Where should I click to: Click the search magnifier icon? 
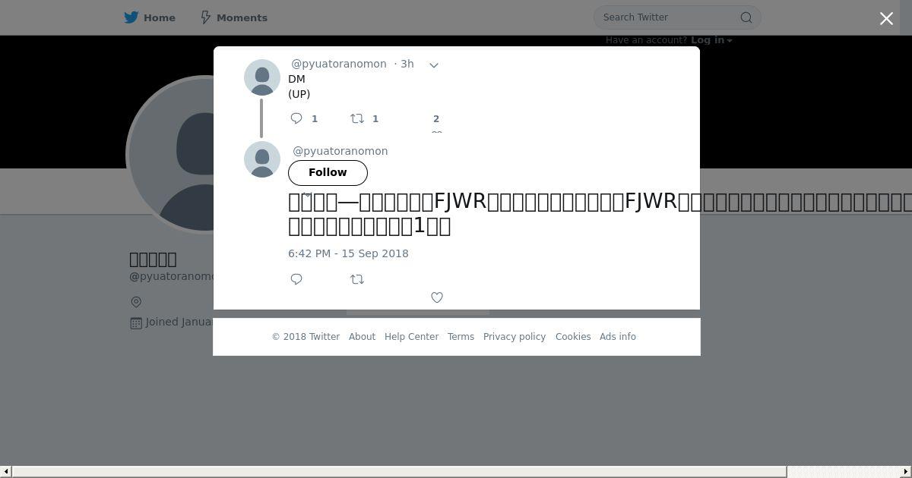(746, 17)
